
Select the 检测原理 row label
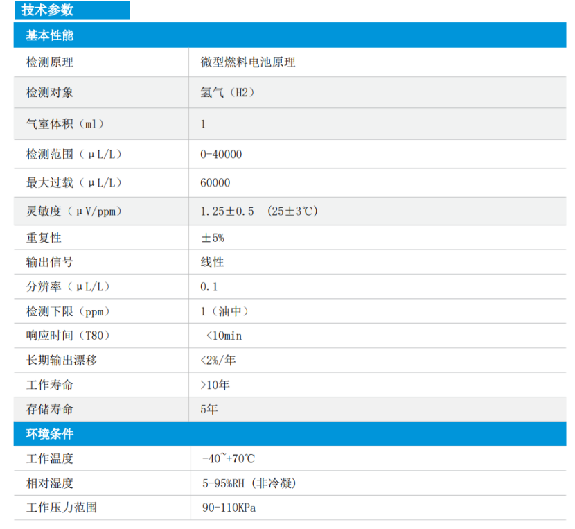pos(49,62)
